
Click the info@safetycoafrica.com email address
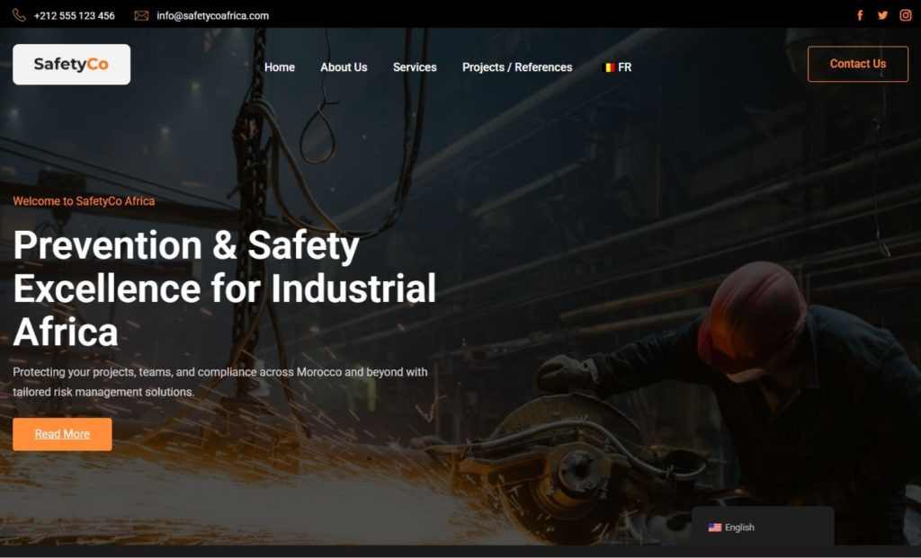(212, 15)
